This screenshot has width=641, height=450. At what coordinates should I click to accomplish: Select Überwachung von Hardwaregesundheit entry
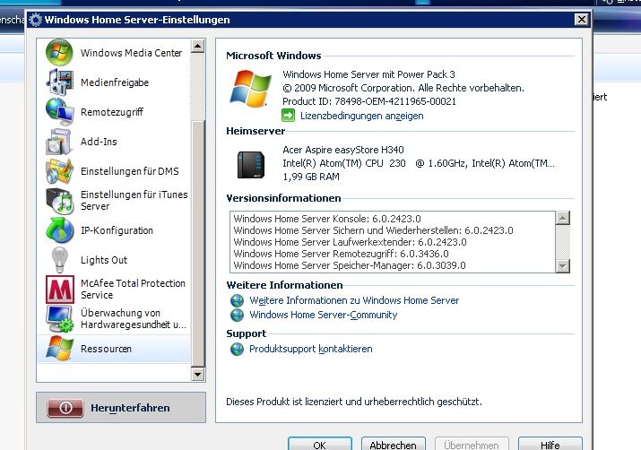(114, 319)
